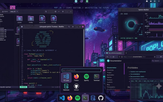Open GitHub from the launcher grid
The width and height of the screenshot is (163, 102).
(76, 87)
